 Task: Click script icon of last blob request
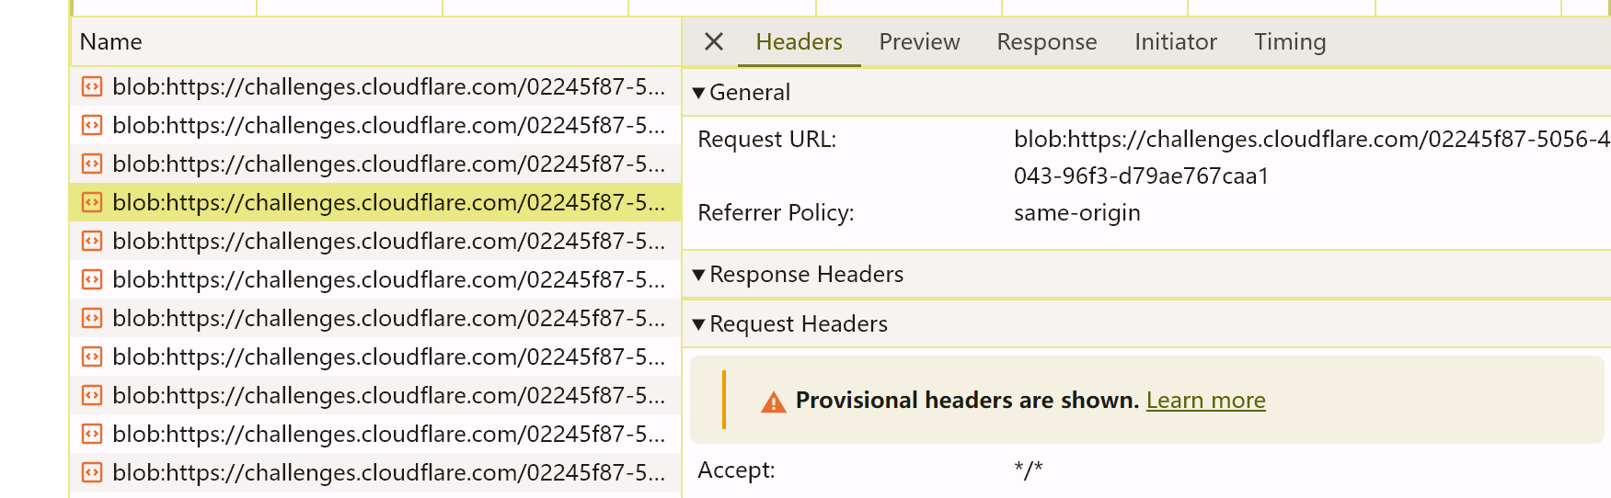(x=92, y=472)
